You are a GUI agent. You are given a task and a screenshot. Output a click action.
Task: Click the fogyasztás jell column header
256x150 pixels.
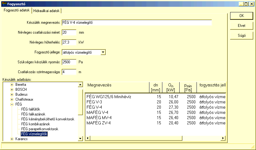point(211,87)
